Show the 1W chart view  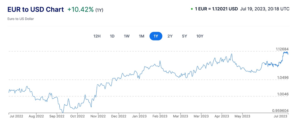(127, 36)
